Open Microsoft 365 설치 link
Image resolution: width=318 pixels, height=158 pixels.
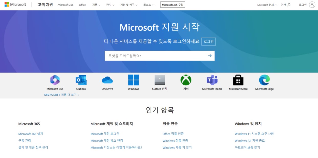(31, 134)
